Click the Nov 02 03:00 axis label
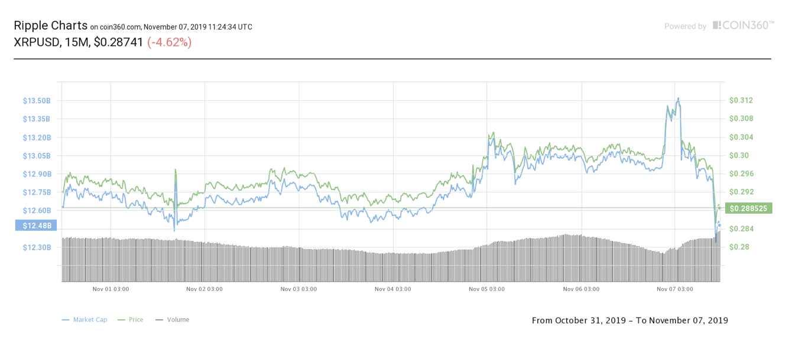805x360 pixels. click(x=205, y=289)
